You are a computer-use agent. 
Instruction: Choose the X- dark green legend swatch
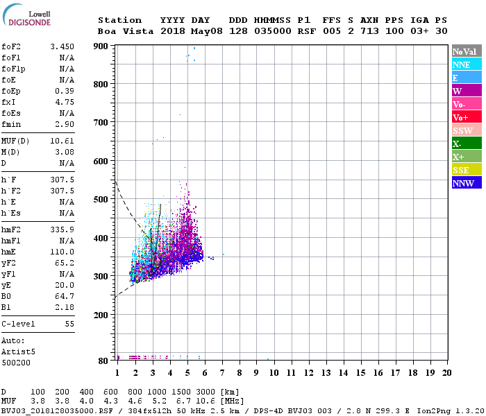click(467, 144)
